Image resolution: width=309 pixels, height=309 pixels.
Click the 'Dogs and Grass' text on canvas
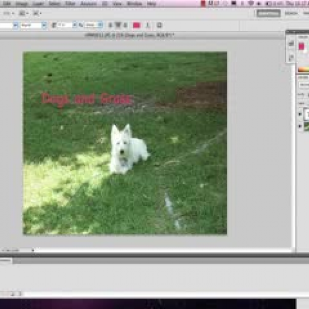[86, 99]
